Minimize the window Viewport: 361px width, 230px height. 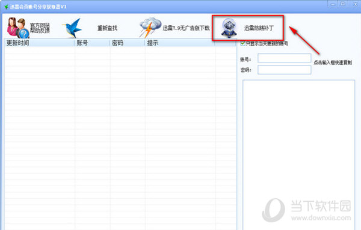[x=333, y=4]
